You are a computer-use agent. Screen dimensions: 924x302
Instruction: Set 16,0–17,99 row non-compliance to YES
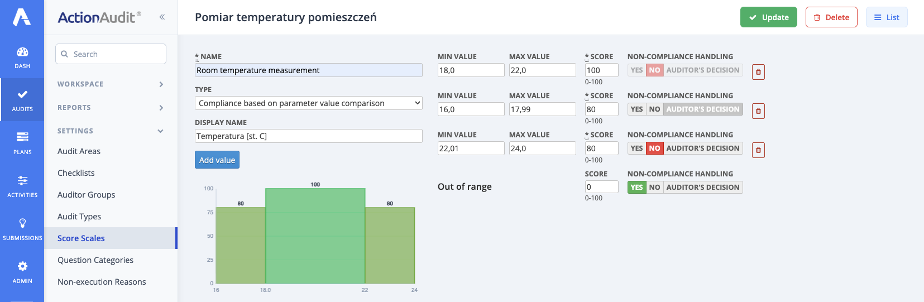click(636, 109)
